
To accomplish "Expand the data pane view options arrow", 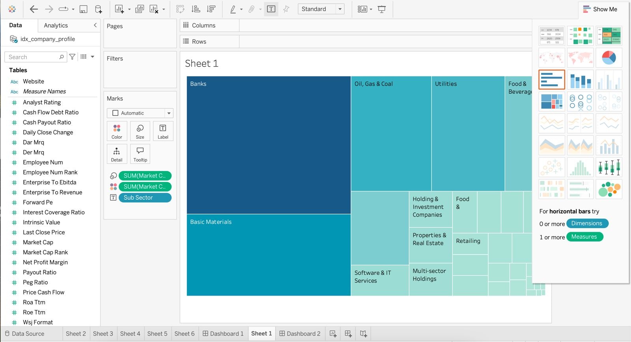I will click(x=93, y=57).
